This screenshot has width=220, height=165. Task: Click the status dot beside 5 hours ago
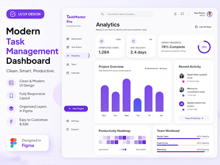click(183, 110)
